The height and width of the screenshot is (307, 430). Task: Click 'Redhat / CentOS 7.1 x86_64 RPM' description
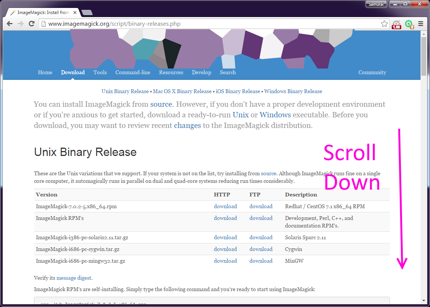click(x=325, y=206)
